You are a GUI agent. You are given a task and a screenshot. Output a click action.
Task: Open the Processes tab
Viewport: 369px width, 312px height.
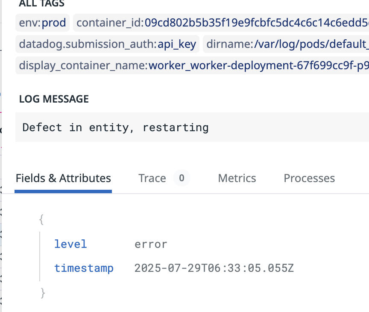click(309, 178)
